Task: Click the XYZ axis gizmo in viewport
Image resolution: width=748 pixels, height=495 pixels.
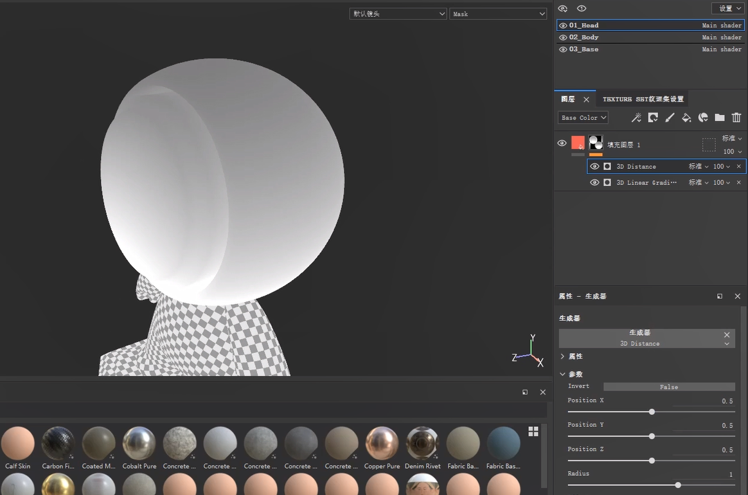Action: pyautogui.click(x=528, y=351)
